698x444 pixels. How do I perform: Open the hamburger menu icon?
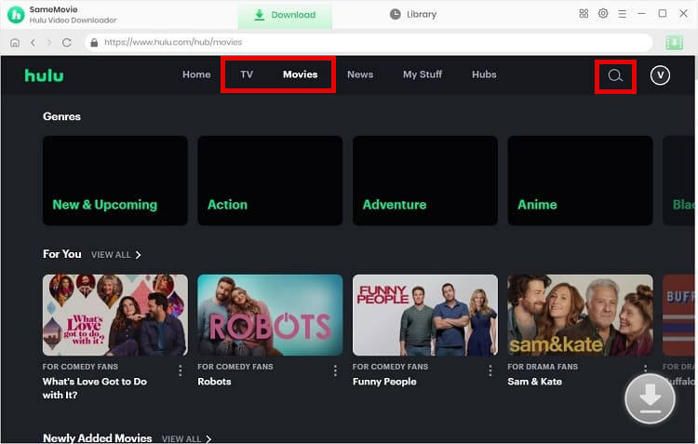tap(622, 14)
